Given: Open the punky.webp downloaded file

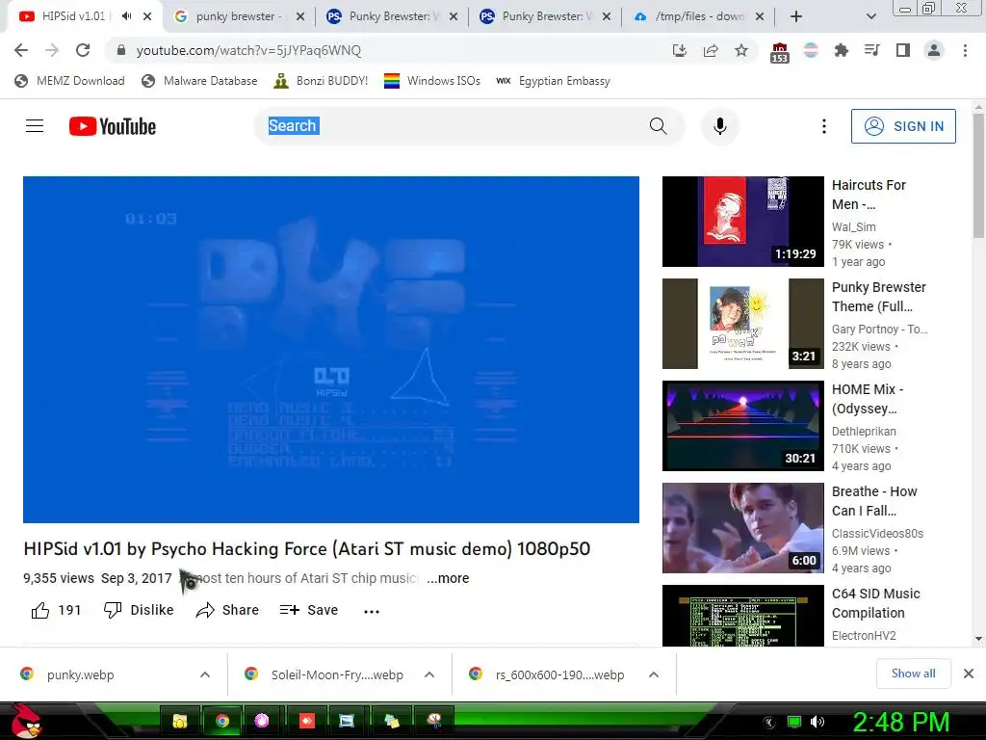Looking at the screenshot, I should [x=81, y=674].
